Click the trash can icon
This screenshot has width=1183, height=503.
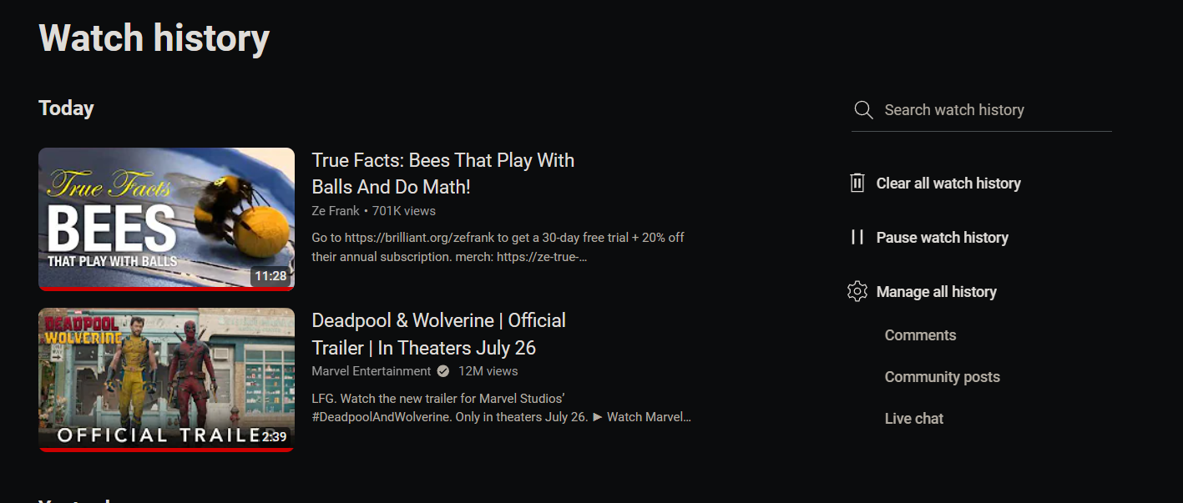(x=857, y=183)
